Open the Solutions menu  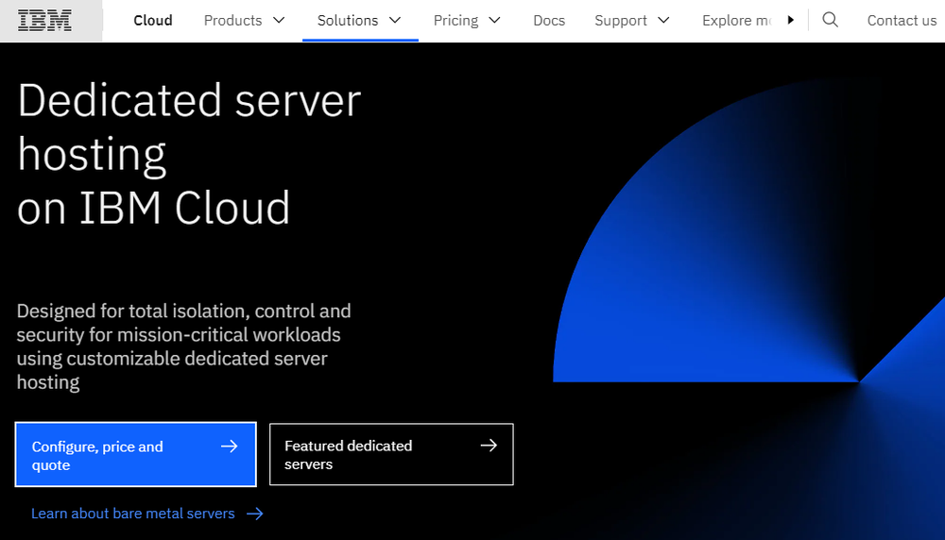tap(360, 21)
